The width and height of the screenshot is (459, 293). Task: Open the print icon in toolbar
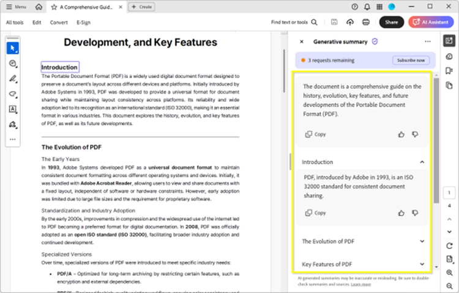point(366,22)
